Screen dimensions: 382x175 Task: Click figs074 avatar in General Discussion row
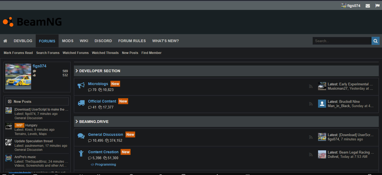(322, 137)
